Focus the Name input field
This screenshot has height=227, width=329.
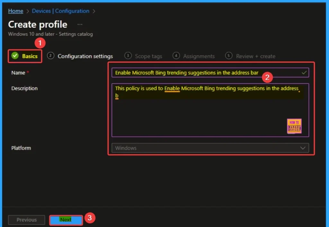point(210,73)
